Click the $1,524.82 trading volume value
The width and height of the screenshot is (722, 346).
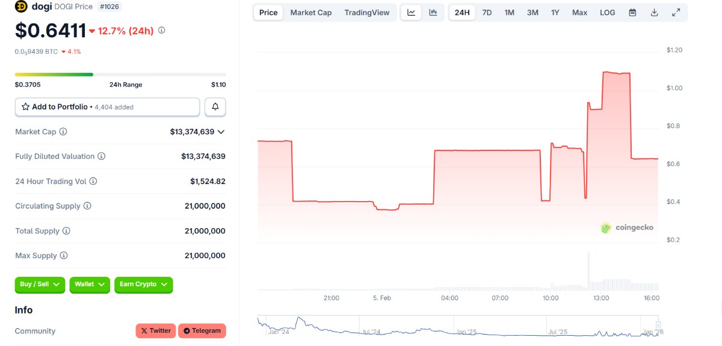click(208, 181)
